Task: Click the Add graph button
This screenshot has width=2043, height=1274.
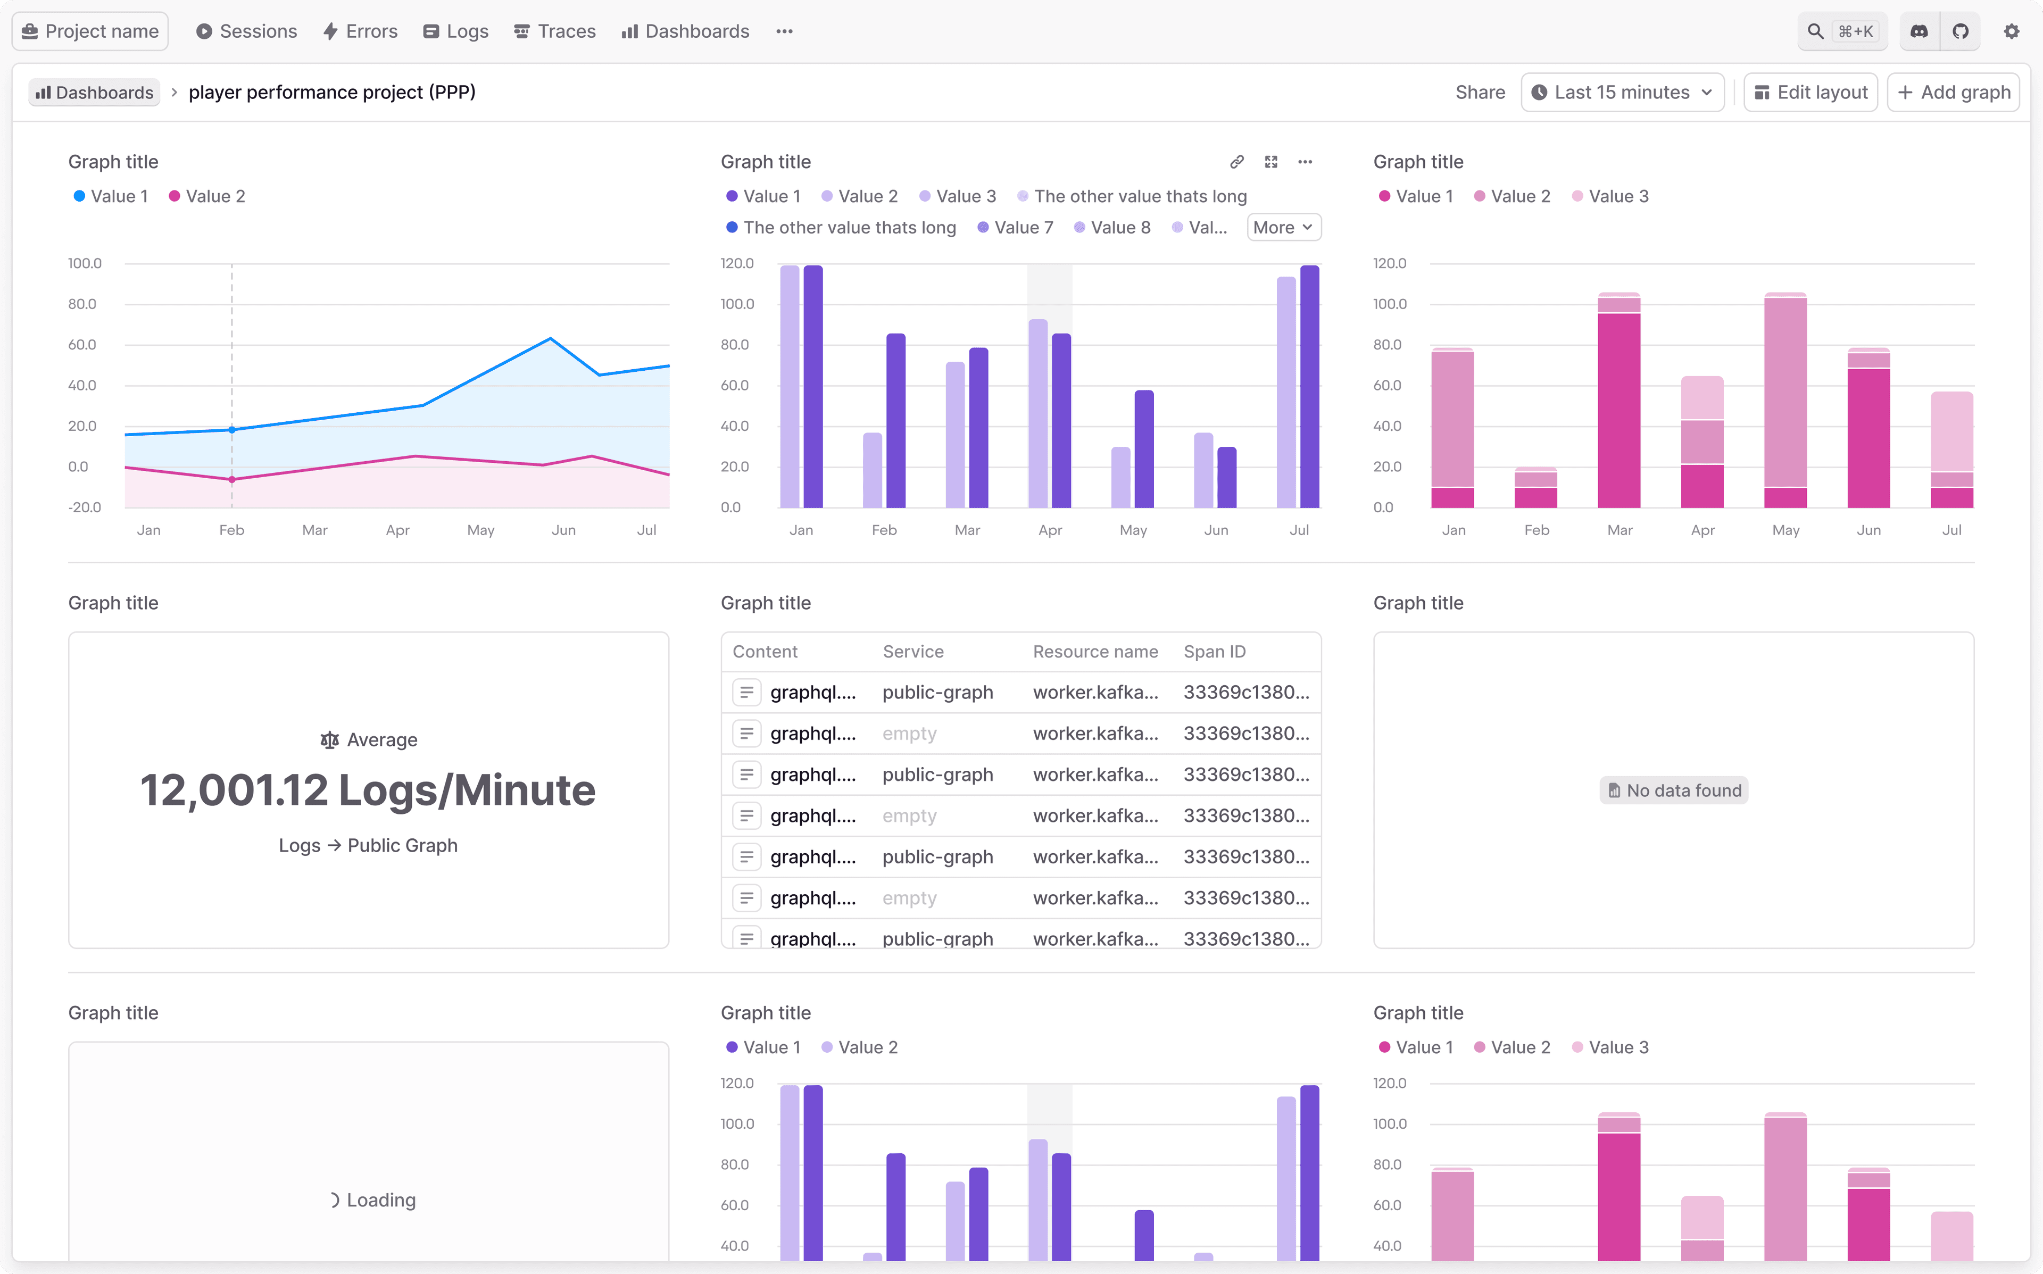Action: click(1955, 91)
